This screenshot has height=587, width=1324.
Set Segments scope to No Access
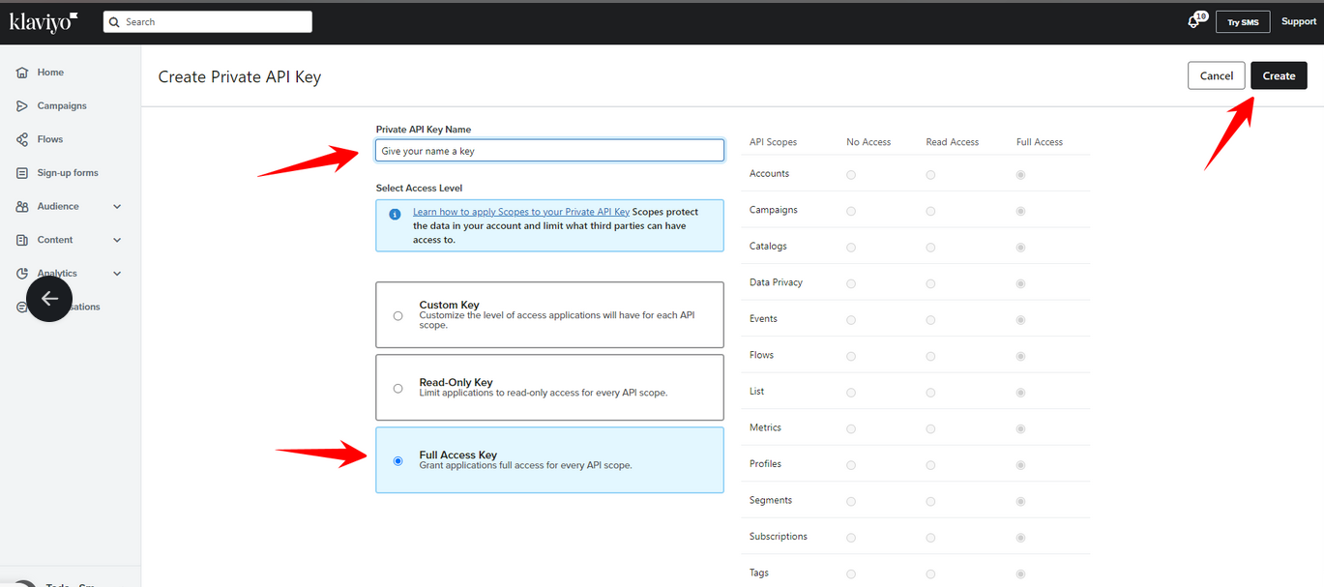pyautogui.click(x=851, y=501)
